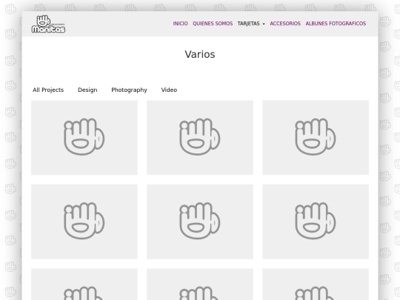Open middle project thumbnail in second row

(x=200, y=221)
